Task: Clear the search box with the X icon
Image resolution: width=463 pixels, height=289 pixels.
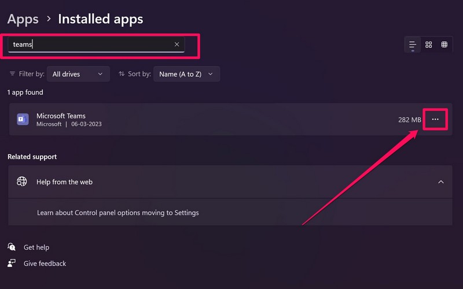Action: [x=177, y=45]
